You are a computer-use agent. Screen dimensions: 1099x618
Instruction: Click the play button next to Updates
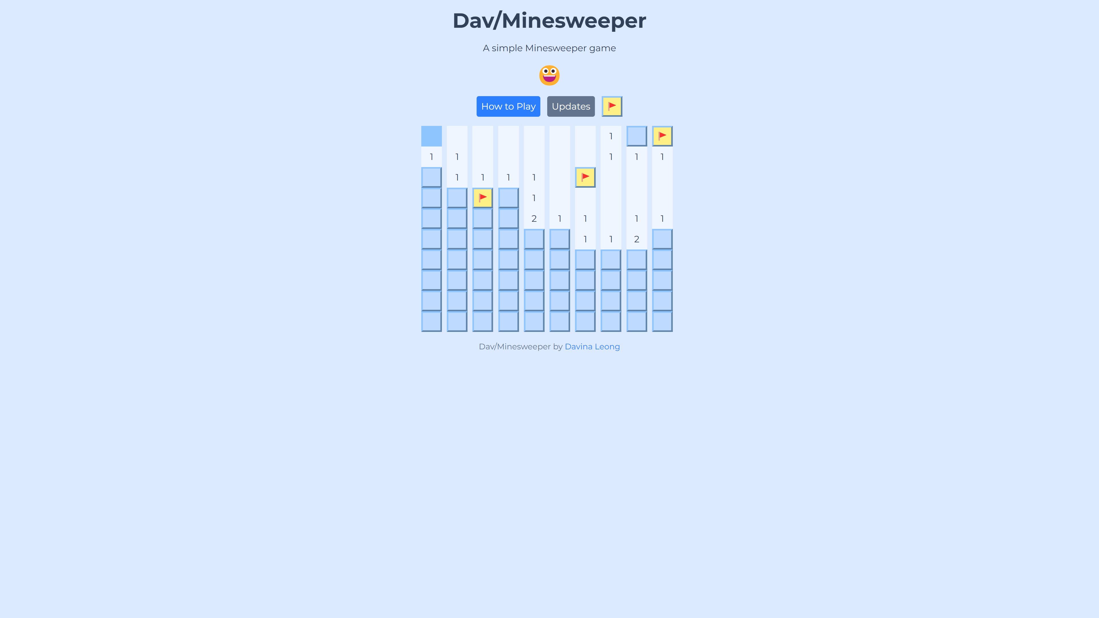coord(611,106)
